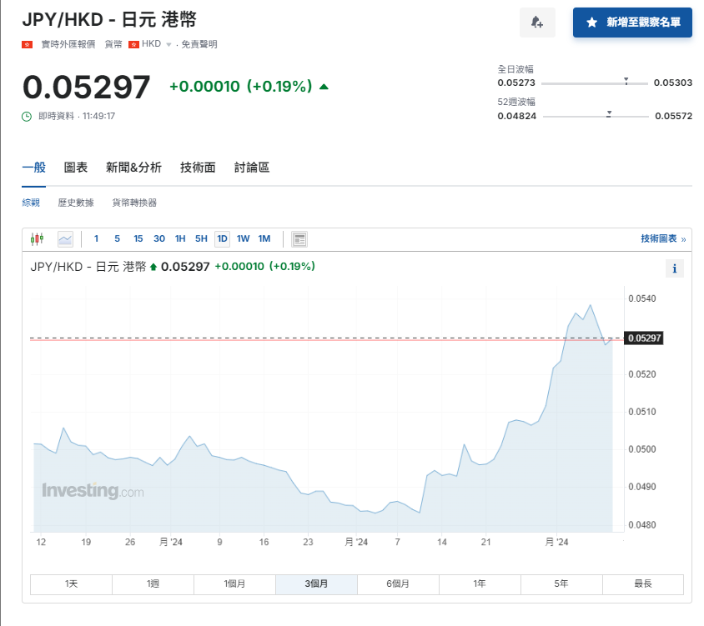Image resolution: width=704 pixels, height=626 pixels.
Task: Click the alert bell icon
Action: click(x=537, y=23)
